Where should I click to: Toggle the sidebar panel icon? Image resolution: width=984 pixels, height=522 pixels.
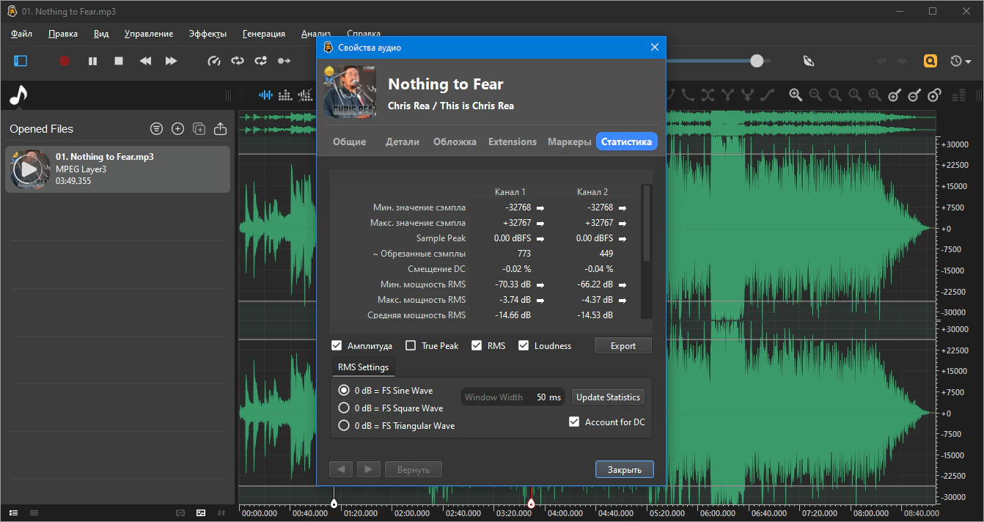click(21, 61)
